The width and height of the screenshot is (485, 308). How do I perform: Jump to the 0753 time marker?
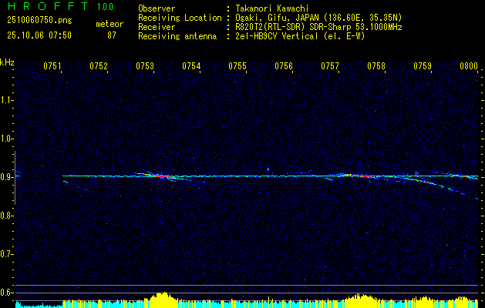click(x=145, y=67)
